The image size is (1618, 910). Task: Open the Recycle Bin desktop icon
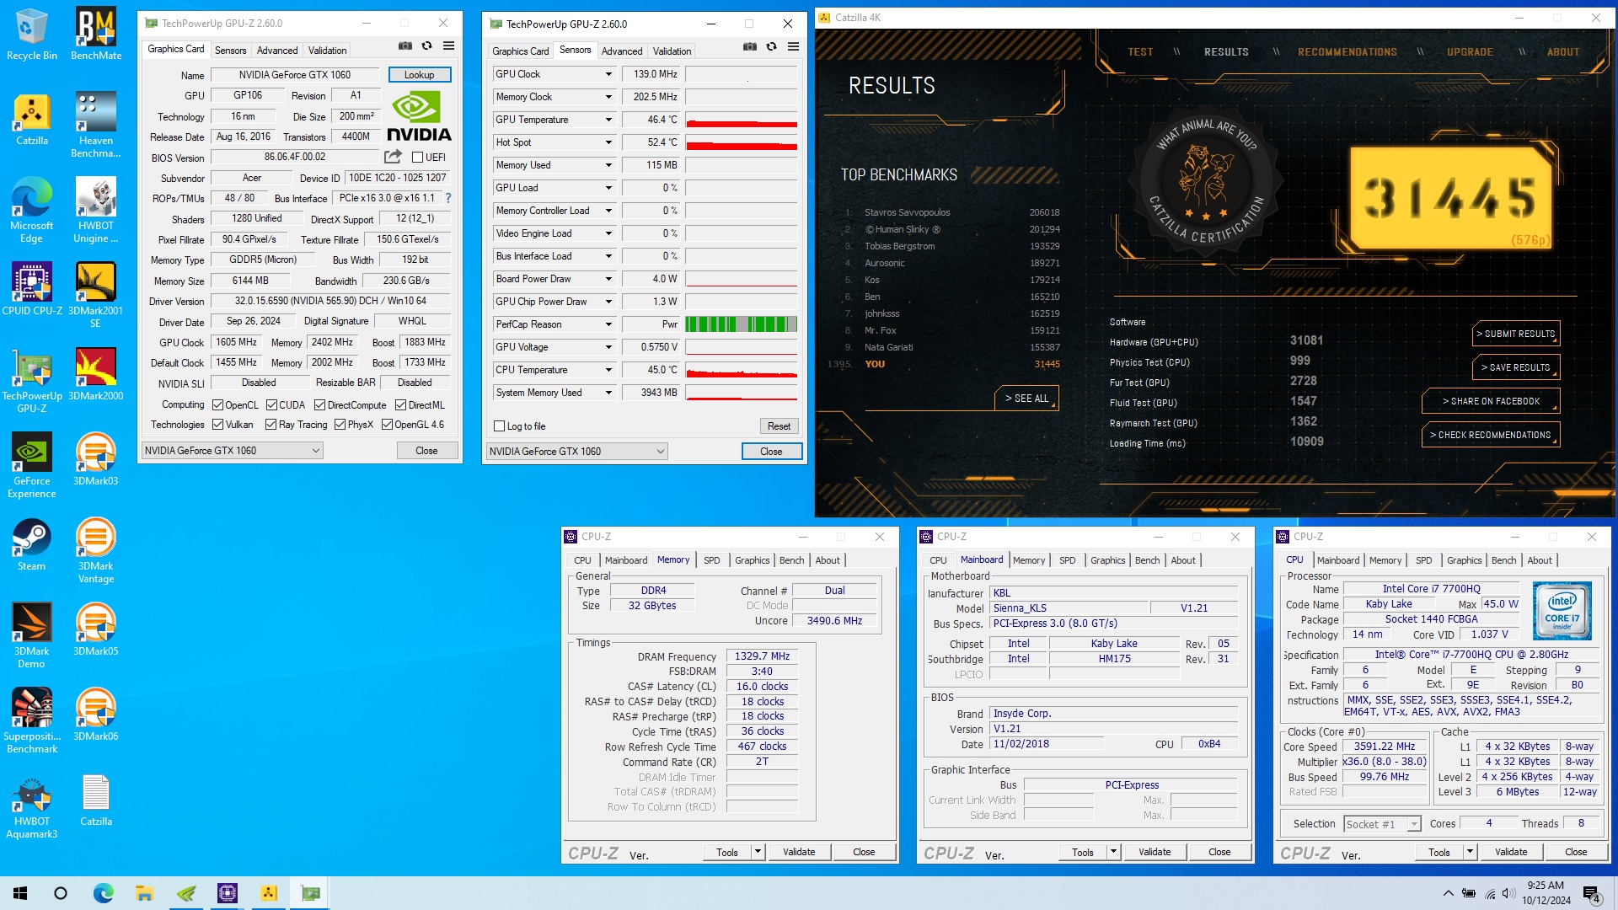coord(31,35)
